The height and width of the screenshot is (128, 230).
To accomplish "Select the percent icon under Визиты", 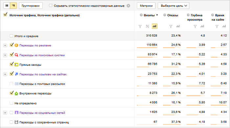I will pos(148,26).
